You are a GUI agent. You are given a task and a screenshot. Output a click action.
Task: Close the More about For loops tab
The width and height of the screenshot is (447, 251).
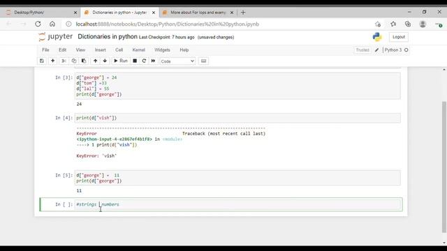(232, 13)
